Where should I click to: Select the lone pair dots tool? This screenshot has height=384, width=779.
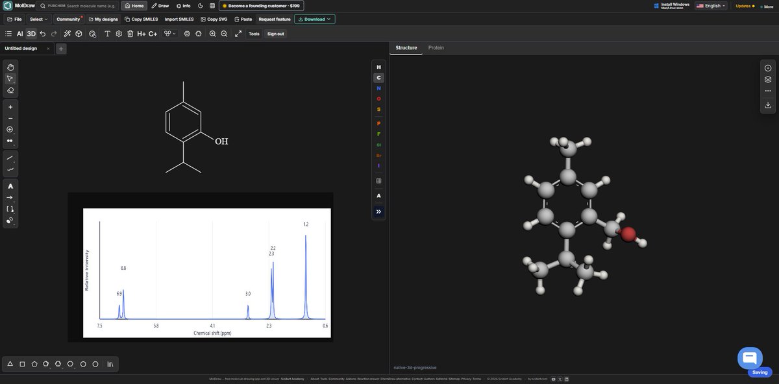(10, 141)
